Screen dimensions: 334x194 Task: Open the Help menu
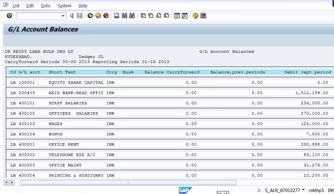83,6
